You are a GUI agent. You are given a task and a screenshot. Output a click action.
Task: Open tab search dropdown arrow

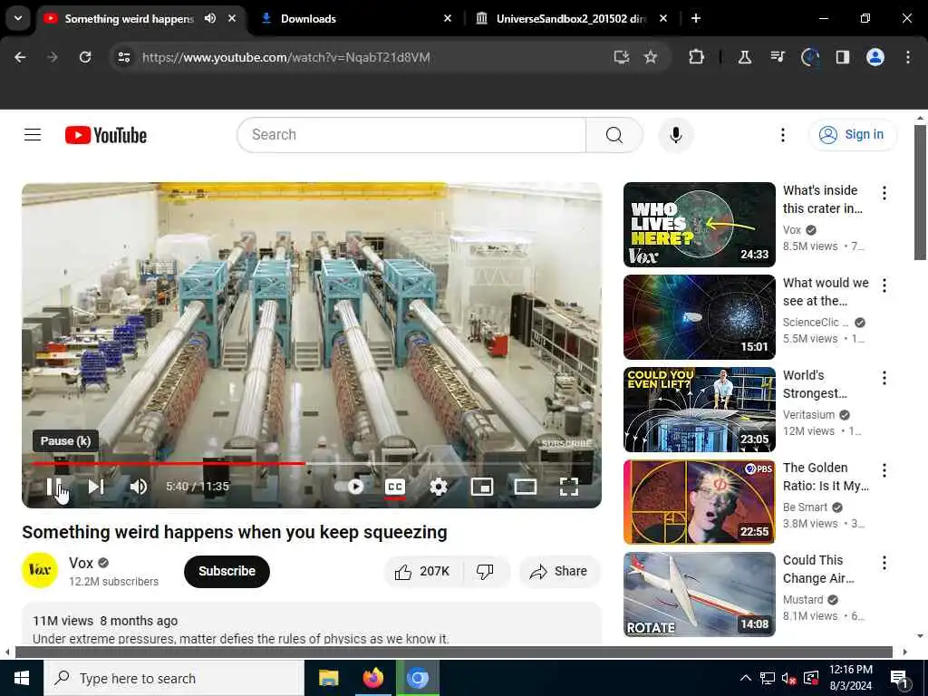[x=18, y=18]
